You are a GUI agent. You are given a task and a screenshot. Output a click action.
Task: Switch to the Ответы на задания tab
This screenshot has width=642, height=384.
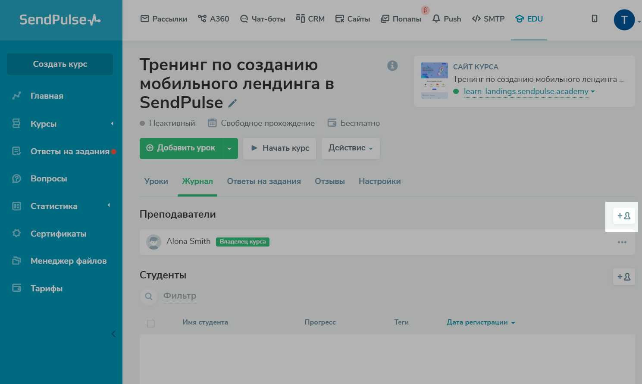tap(264, 181)
